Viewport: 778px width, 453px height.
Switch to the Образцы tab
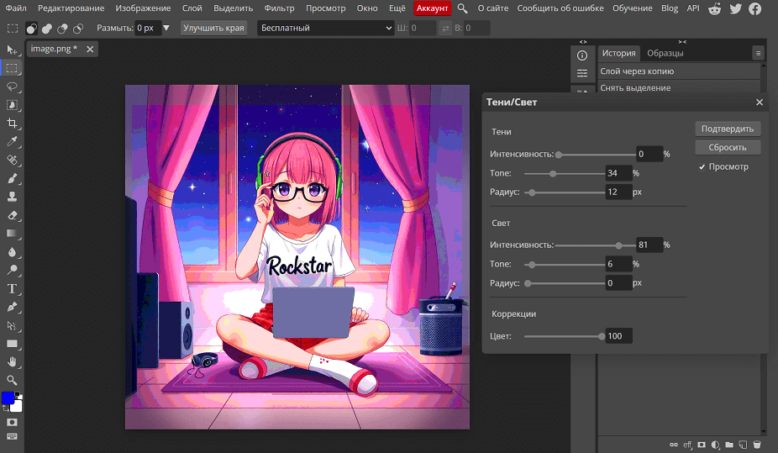click(665, 53)
